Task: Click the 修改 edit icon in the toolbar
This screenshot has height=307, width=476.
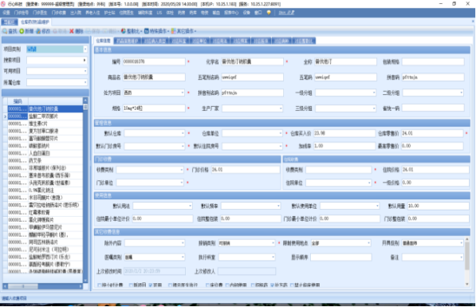Action: tap(38, 31)
